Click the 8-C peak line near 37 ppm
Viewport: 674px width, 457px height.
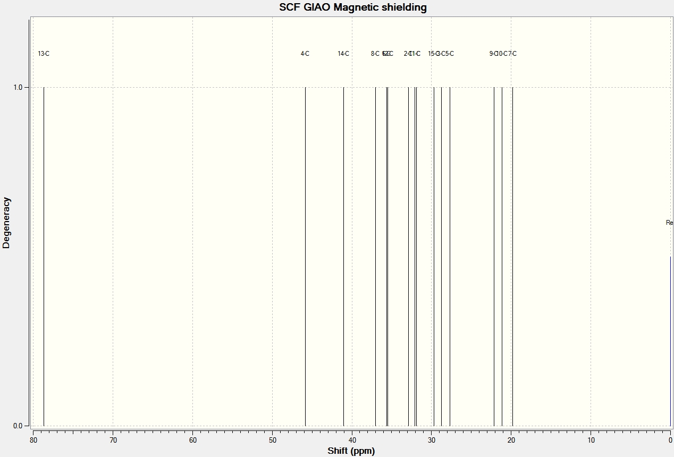tap(375, 256)
